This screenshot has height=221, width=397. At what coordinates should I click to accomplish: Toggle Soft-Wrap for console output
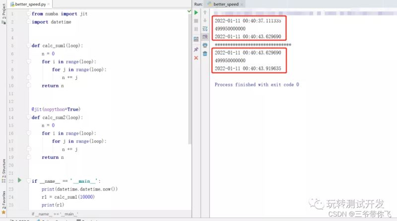pyautogui.click(x=204, y=29)
